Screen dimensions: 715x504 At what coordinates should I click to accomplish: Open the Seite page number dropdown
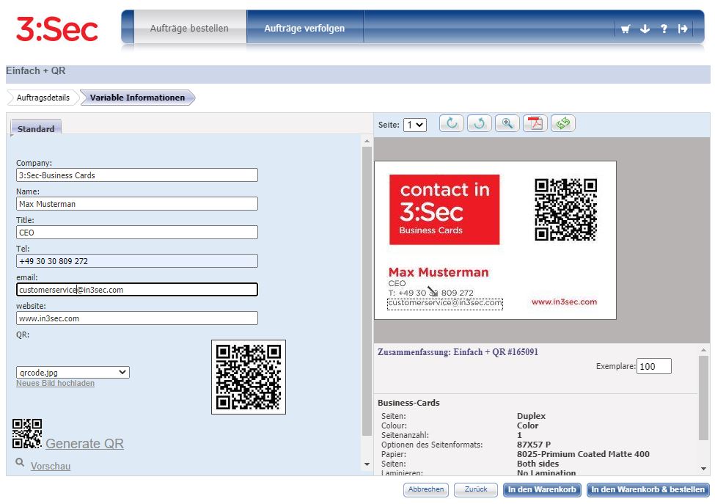414,125
